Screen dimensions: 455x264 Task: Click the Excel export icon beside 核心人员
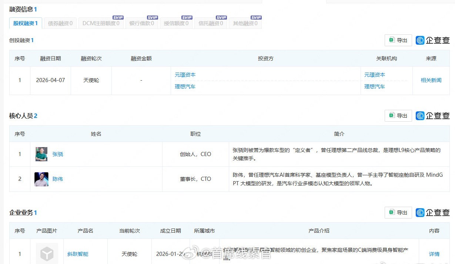click(391, 116)
